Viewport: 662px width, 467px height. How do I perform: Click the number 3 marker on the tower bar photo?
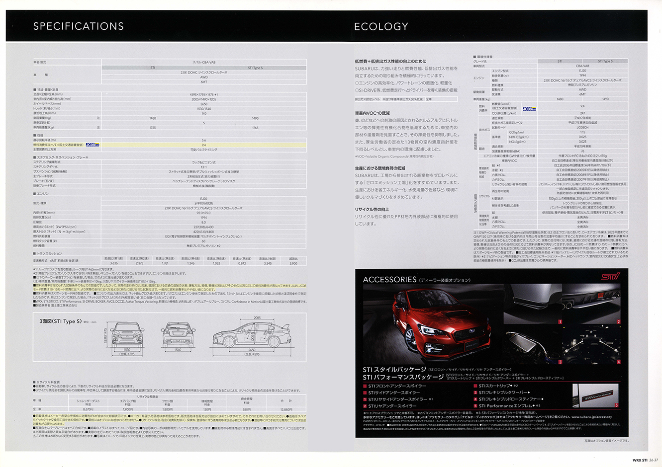coord(560,362)
